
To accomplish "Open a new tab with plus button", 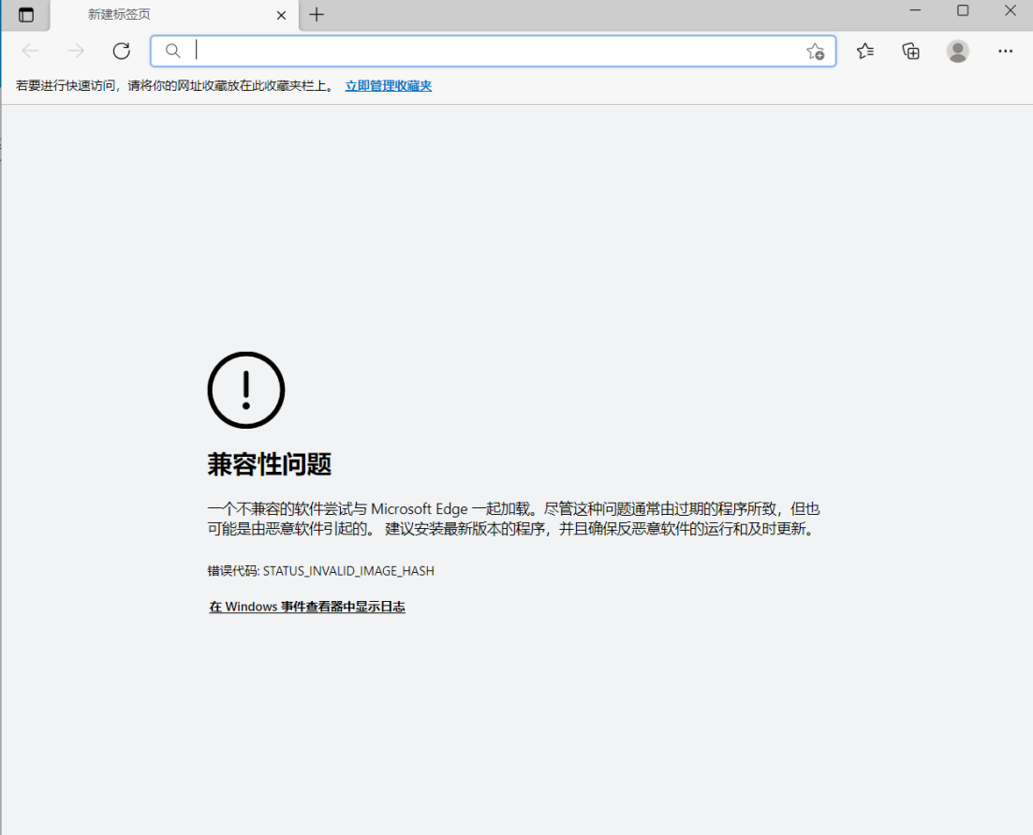I will click(317, 14).
